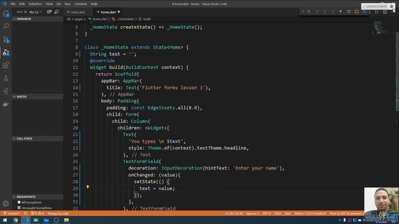Open the Run menu
The width and height of the screenshot is (399, 224).
(x=67, y=4)
